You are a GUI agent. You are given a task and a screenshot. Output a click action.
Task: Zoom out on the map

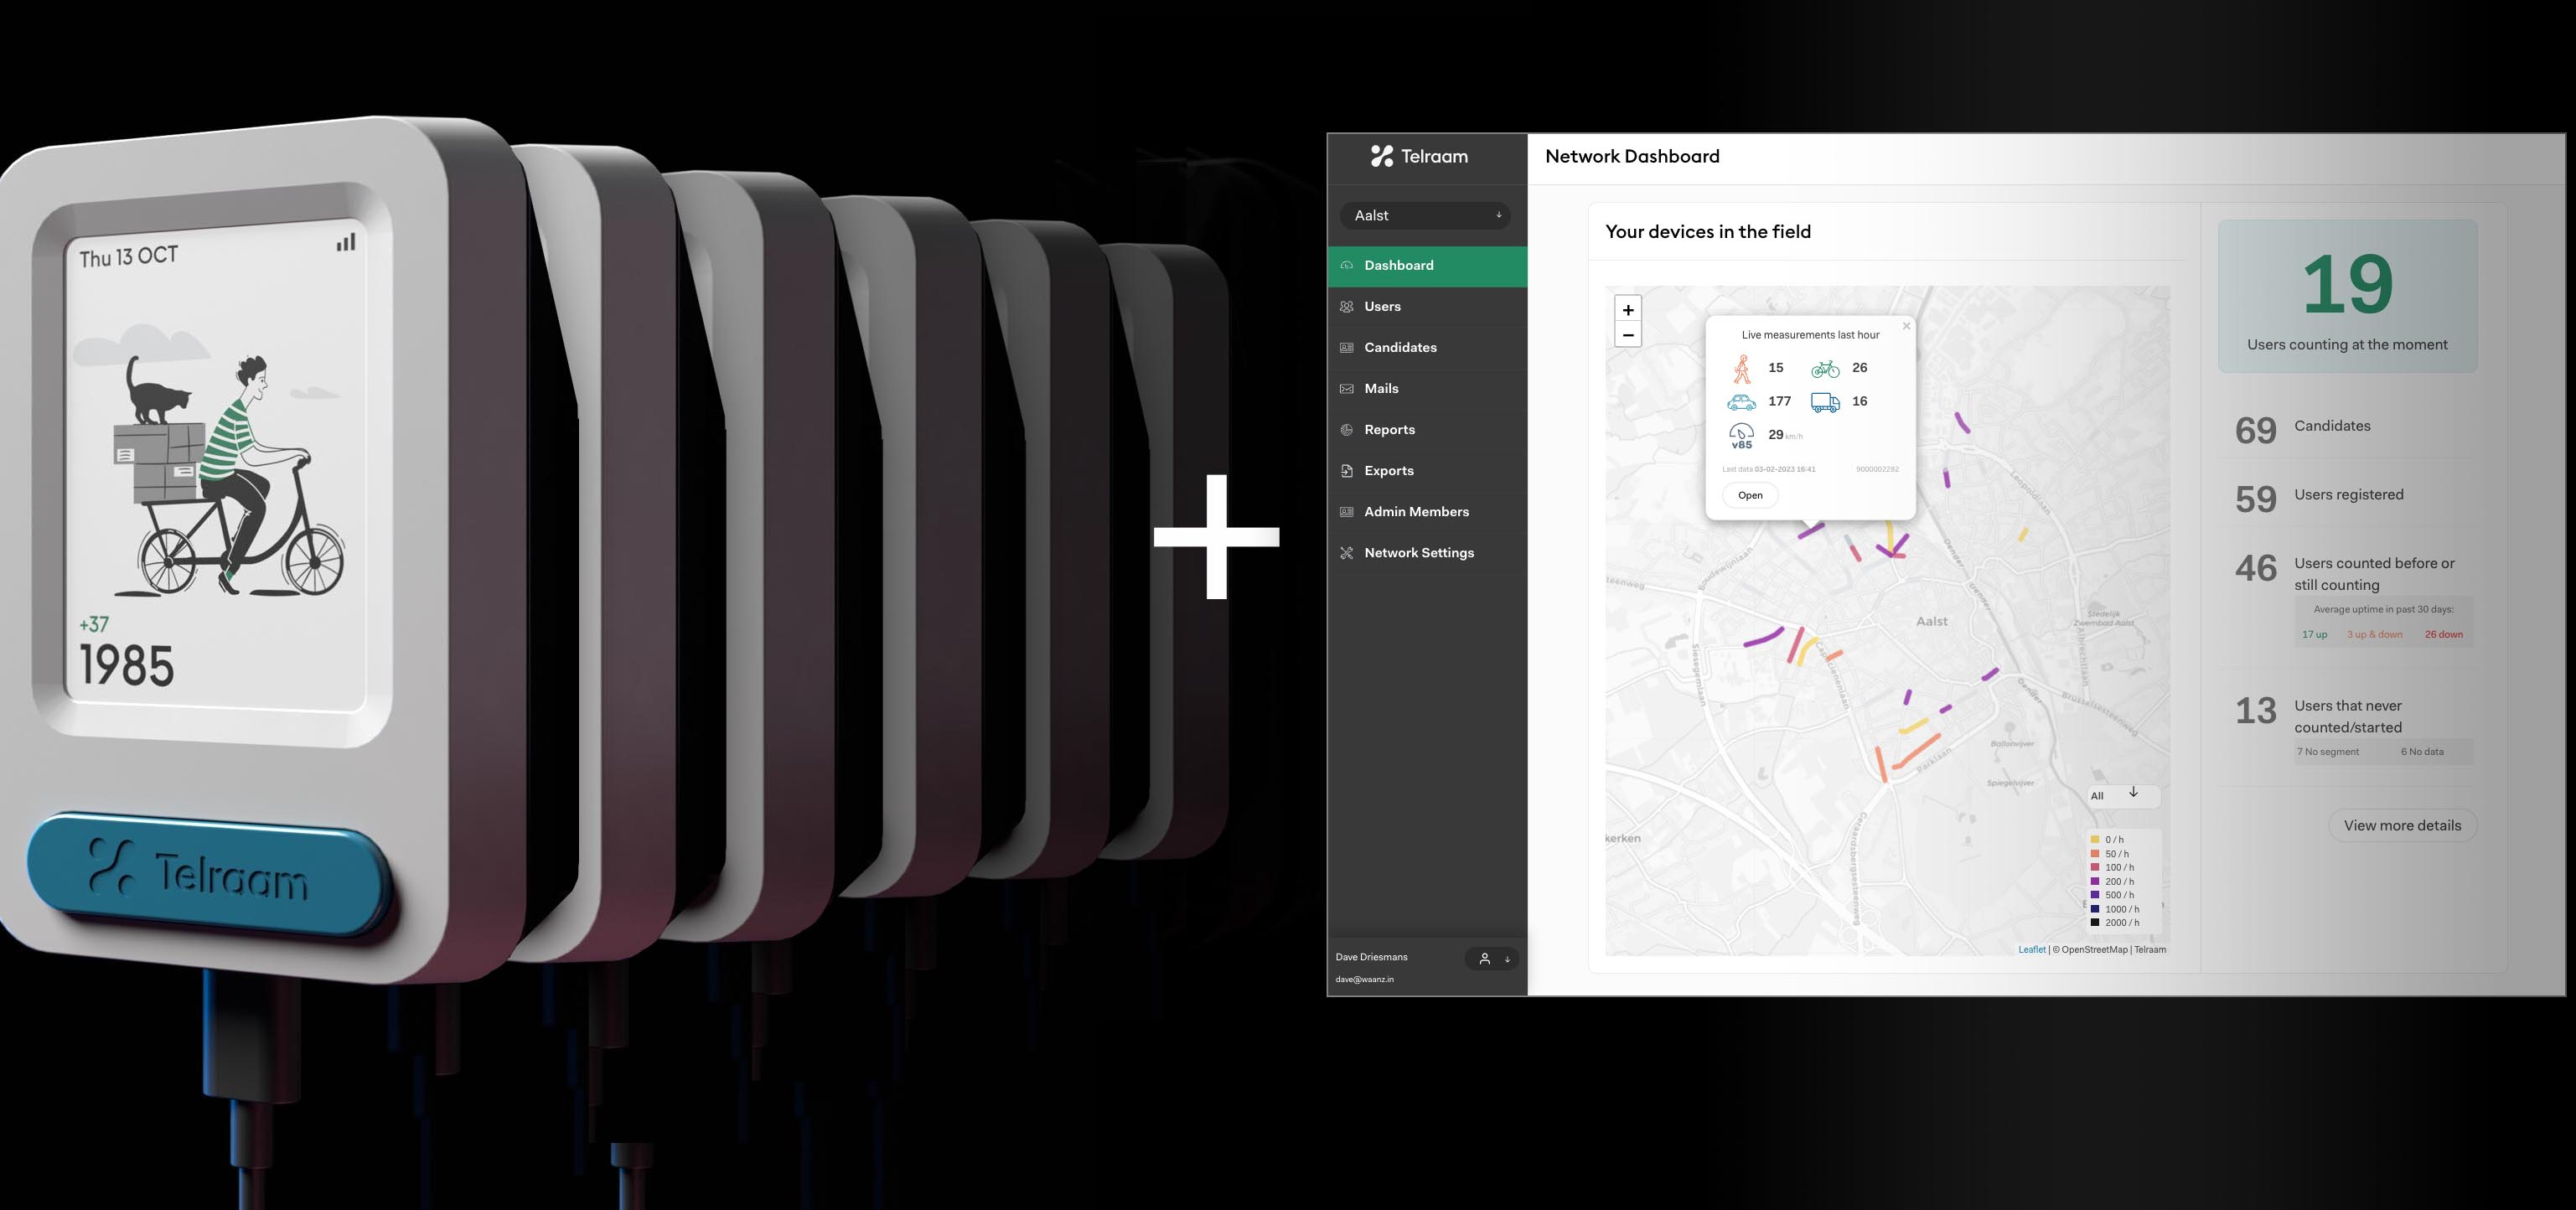[1628, 335]
